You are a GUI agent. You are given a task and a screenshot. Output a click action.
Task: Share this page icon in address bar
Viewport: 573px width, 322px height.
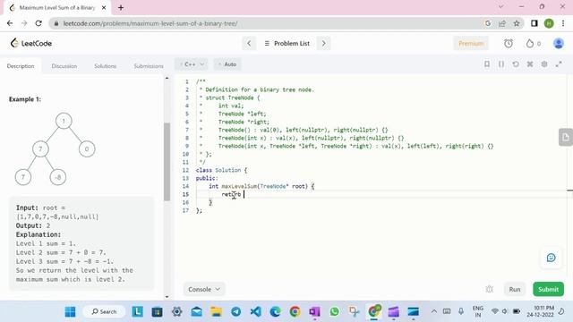(501, 23)
